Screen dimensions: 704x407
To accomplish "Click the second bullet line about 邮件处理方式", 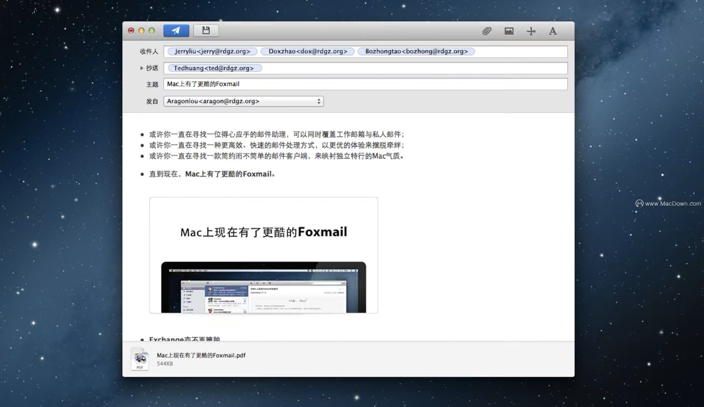I will click(276, 145).
